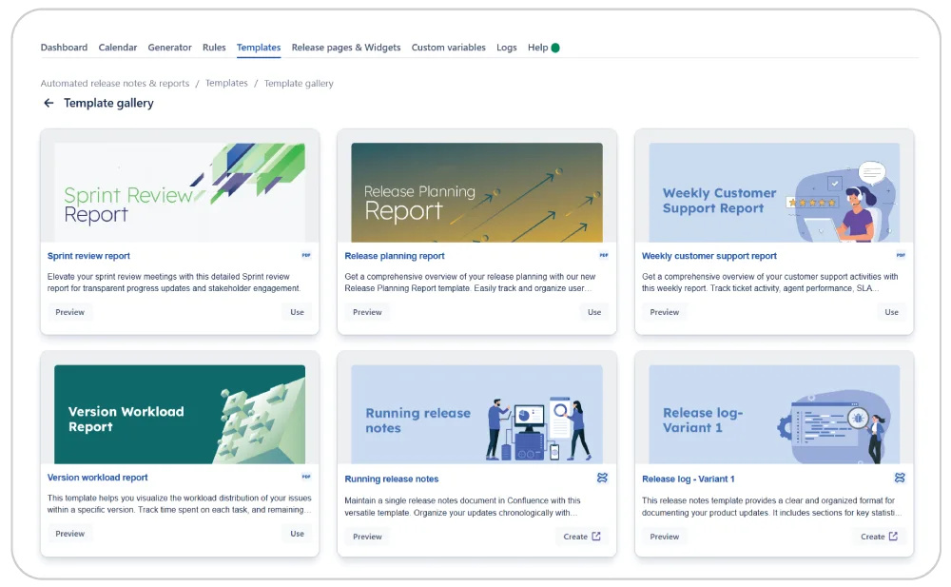Click the Version Workload Report thumbnail image
Screen dimensions: 951x587
(180, 414)
